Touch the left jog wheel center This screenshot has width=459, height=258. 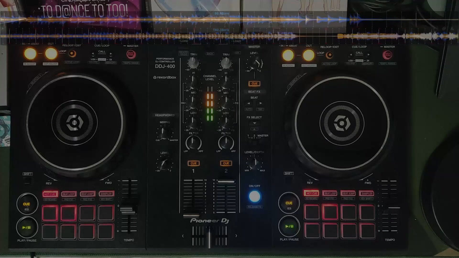point(75,123)
